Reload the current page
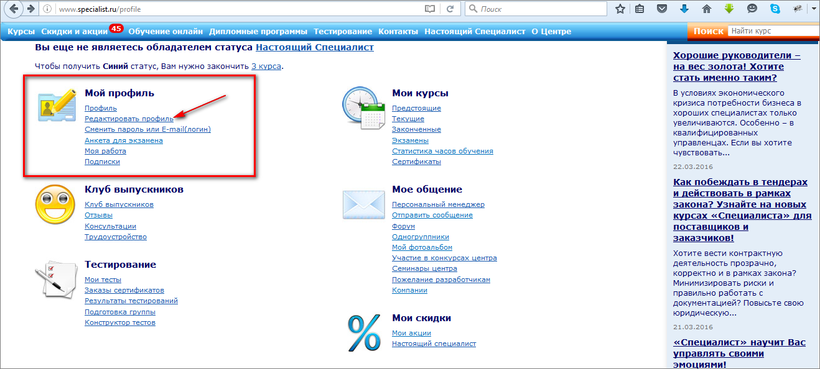Image resolution: width=820 pixels, height=369 pixels. tap(450, 9)
